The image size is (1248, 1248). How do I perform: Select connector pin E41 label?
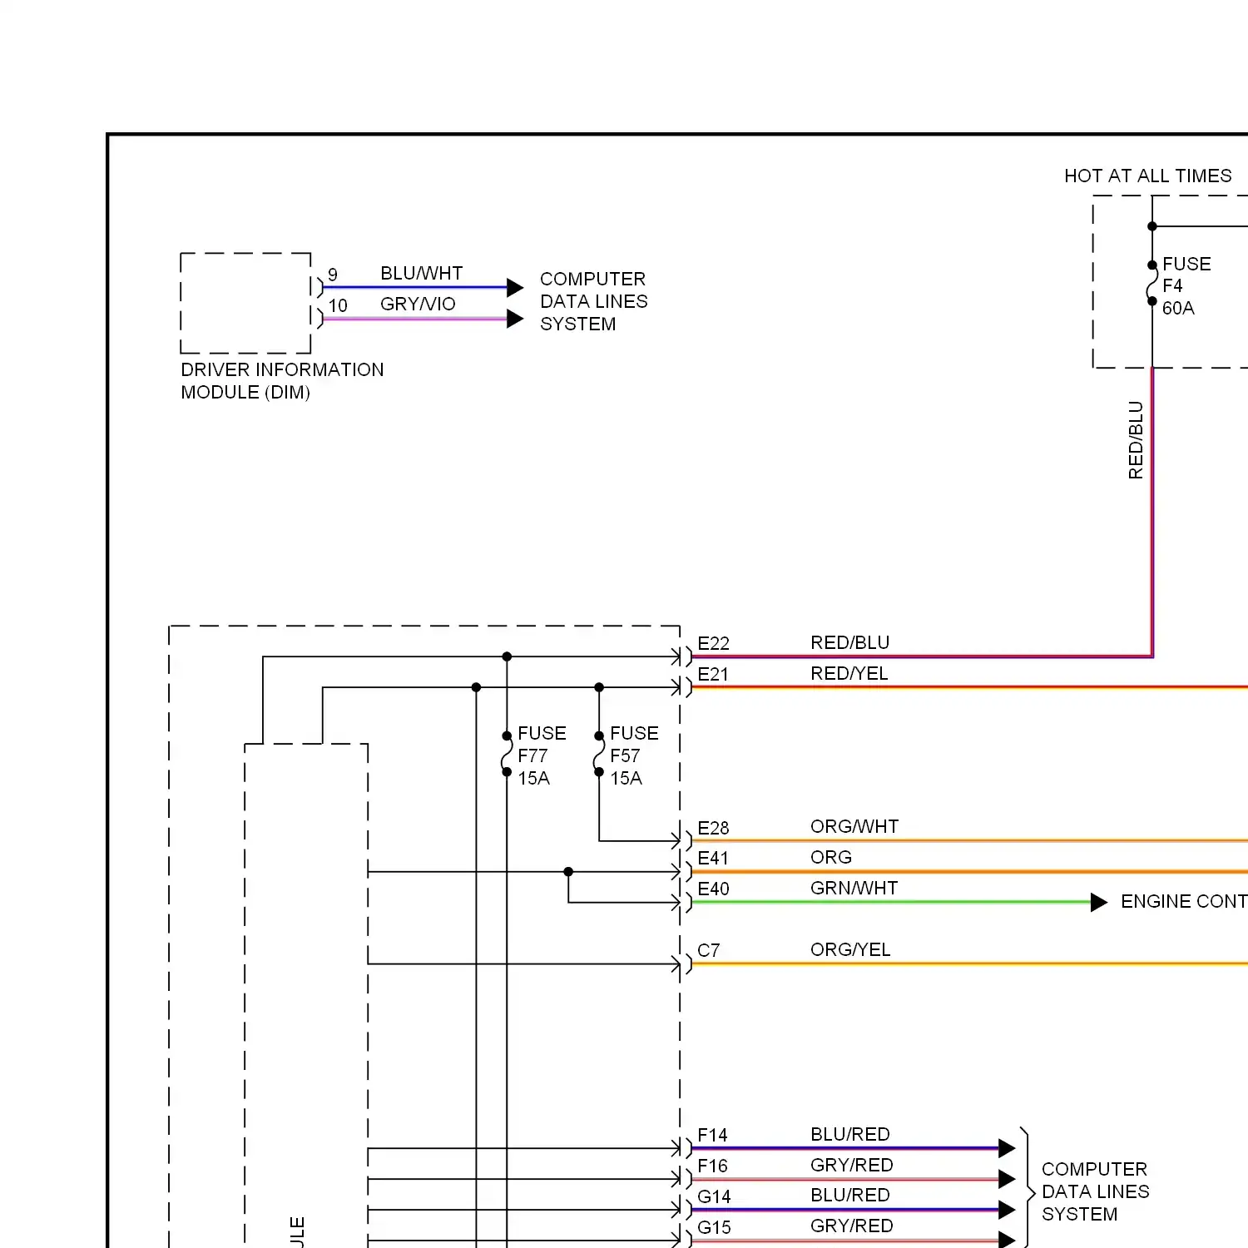point(713,859)
